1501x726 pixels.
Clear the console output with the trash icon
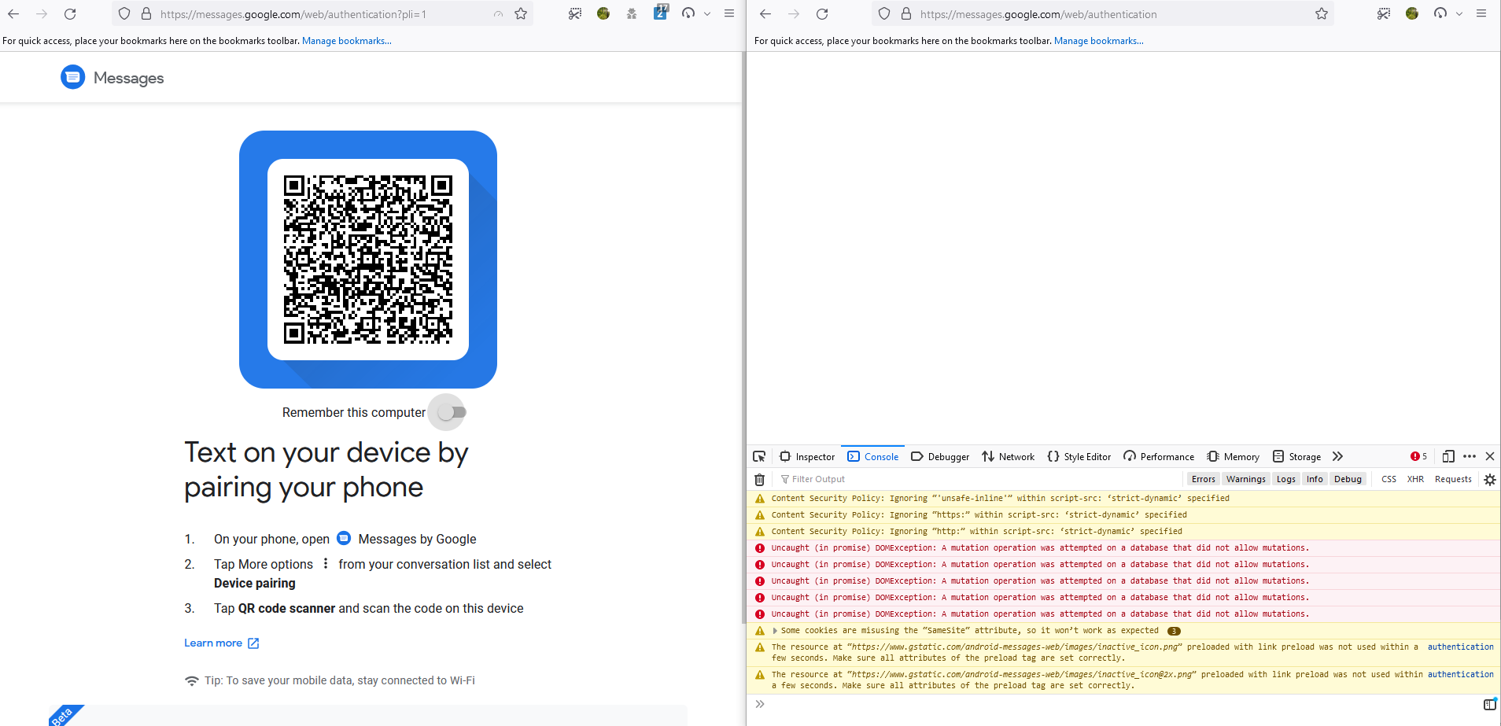759,480
